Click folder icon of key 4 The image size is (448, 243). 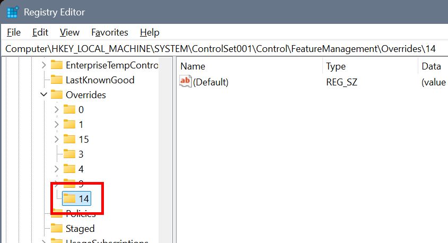69,169
